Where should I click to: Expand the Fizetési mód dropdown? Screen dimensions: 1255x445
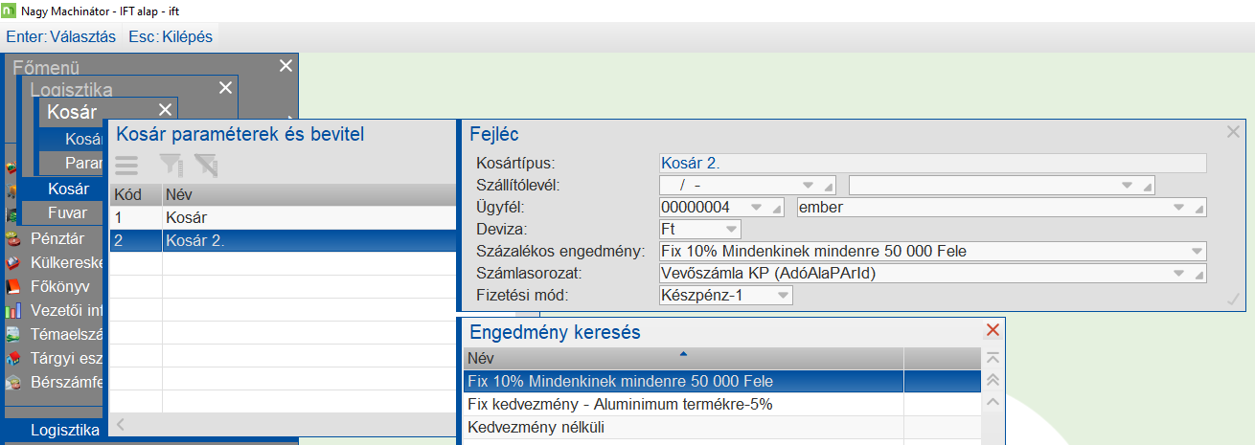[x=783, y=296]
